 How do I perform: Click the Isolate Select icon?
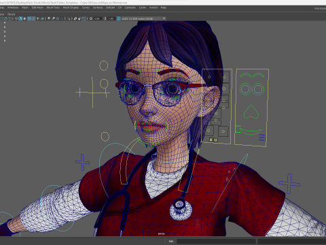point(69,18)
